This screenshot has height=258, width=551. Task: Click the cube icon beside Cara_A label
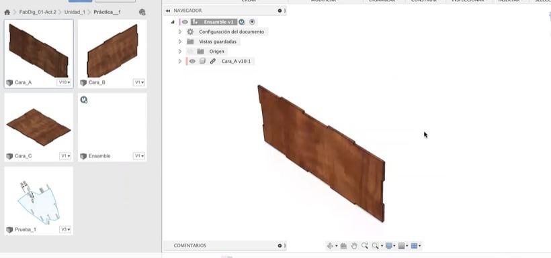pos(9,82)
